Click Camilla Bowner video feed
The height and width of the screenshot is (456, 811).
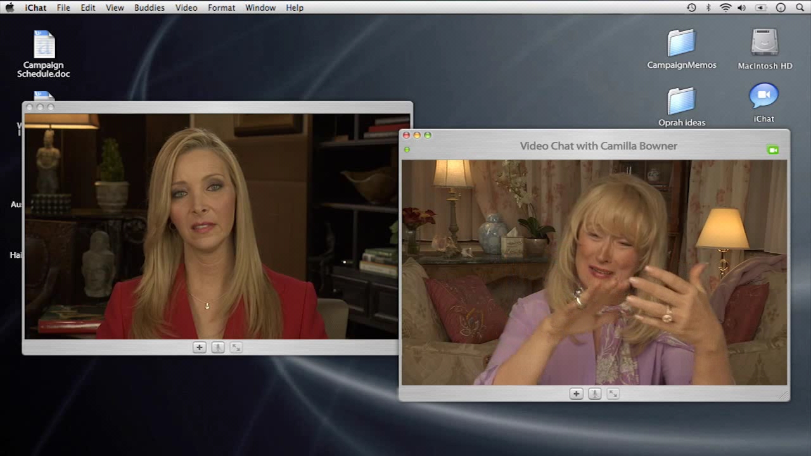[594, 272]
